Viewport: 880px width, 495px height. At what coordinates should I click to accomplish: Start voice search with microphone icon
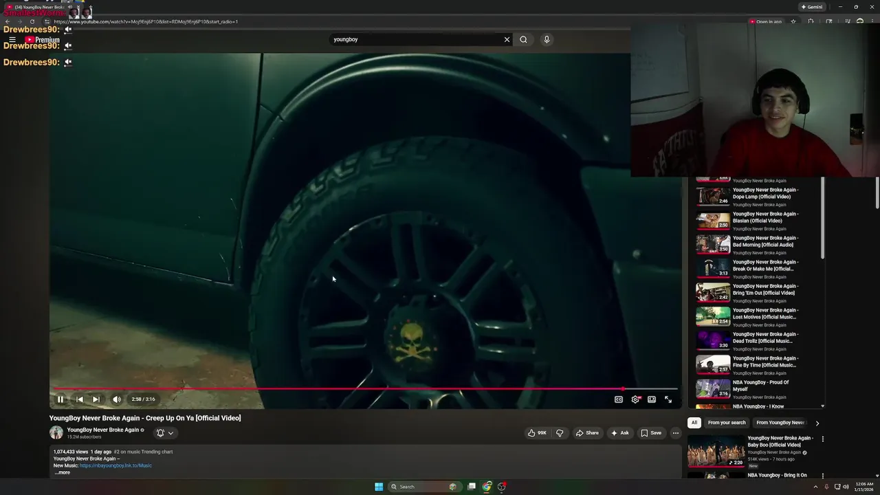click(547, 39)
